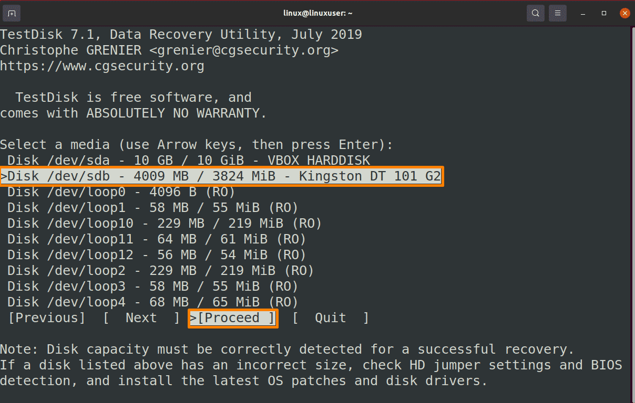The width and height of the screenshot is (635, 403).
Task: Open a new terminal tab icon
Action: tap(12, 13)
